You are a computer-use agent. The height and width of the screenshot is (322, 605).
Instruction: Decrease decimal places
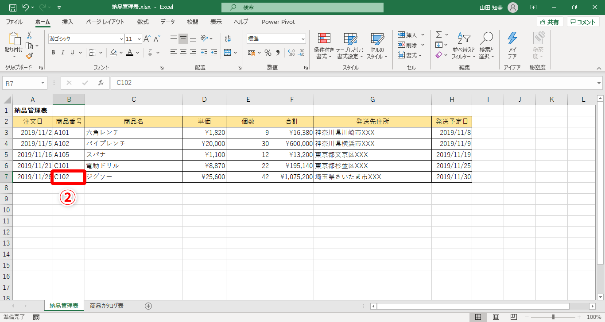302,53
